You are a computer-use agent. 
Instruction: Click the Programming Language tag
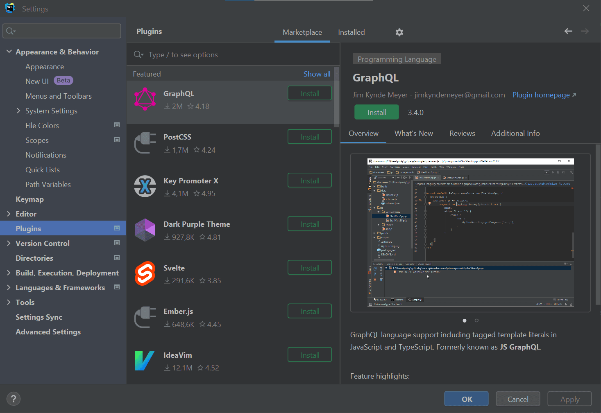coord(397,59)
